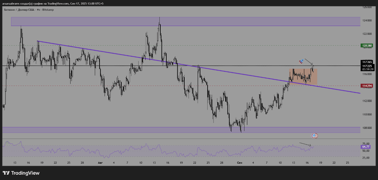
Task: Select the arrow drawn on the RSI pane
Action: [305, 144]
